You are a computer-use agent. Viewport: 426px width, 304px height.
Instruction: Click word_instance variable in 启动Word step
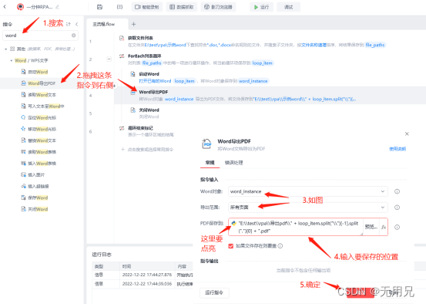[x=253, y=81]
